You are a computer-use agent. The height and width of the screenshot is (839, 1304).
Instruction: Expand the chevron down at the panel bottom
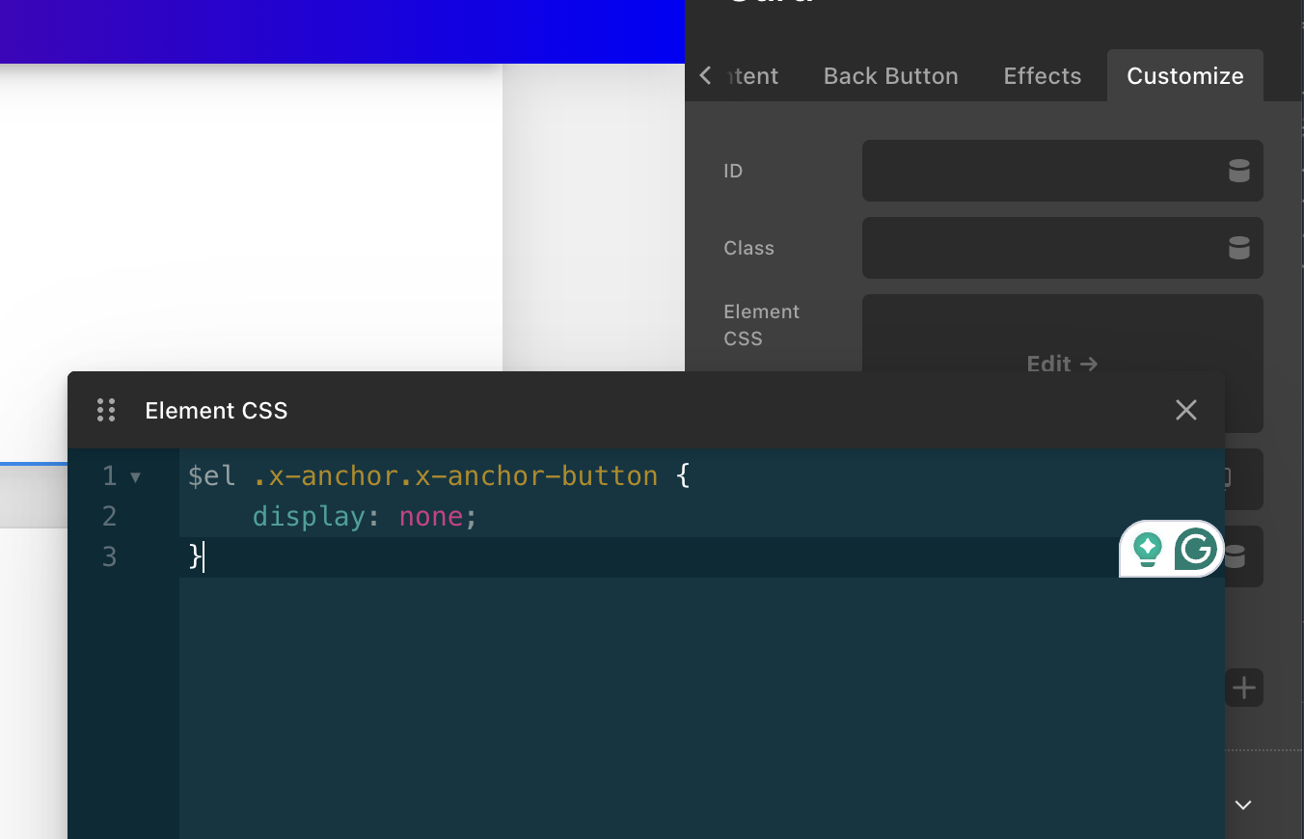(1243, 804)
